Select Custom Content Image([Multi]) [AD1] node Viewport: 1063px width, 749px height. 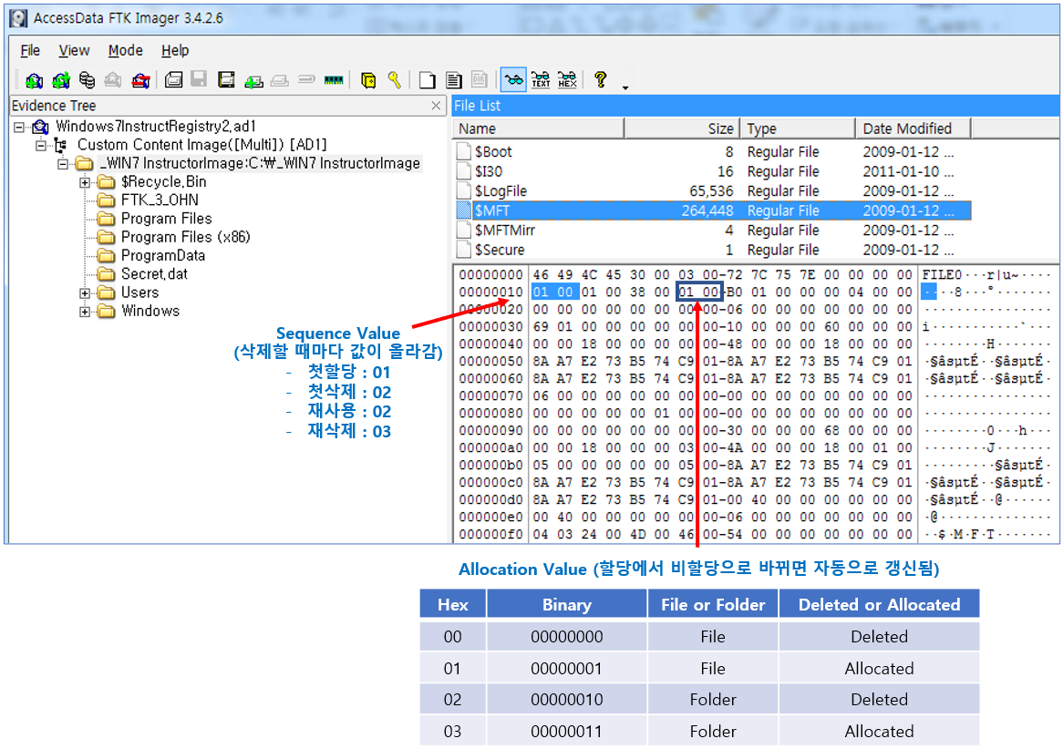[x=202, y=144]
